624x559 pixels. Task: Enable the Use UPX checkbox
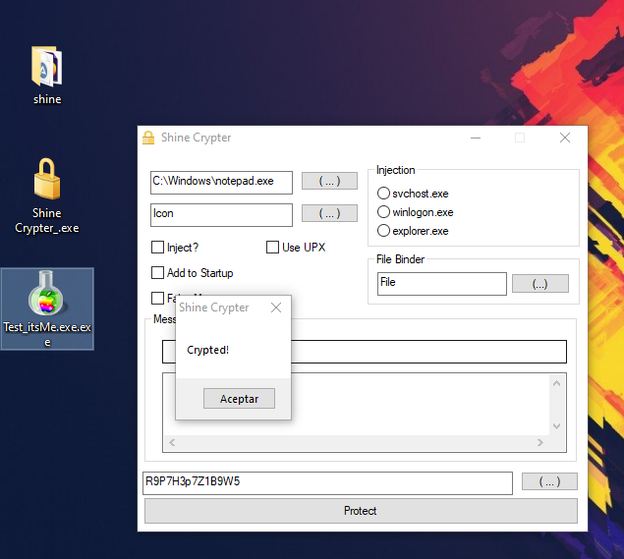click(272, 247)
